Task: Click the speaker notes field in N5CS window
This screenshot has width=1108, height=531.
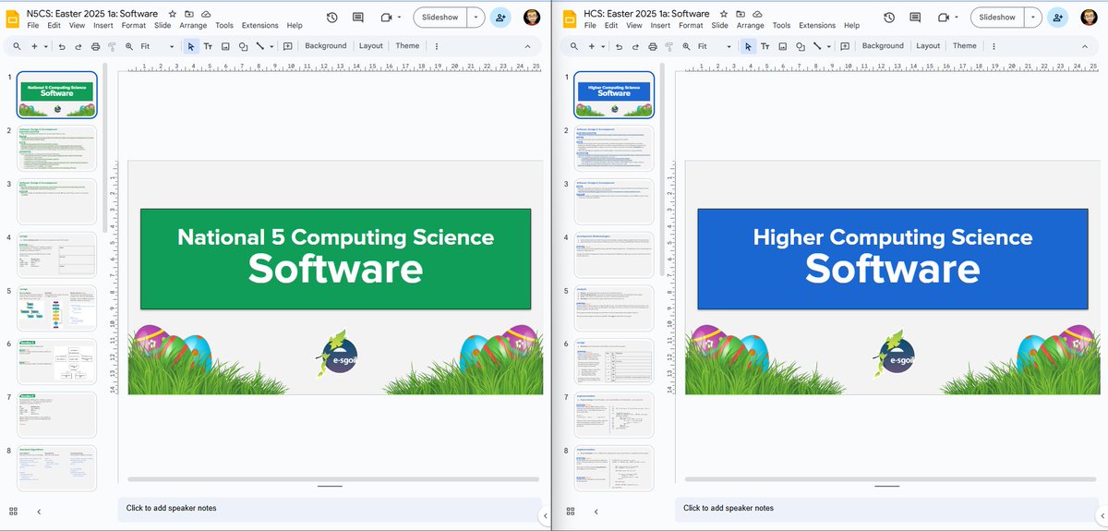Action: pyautogui.click(x=330, y=508)
